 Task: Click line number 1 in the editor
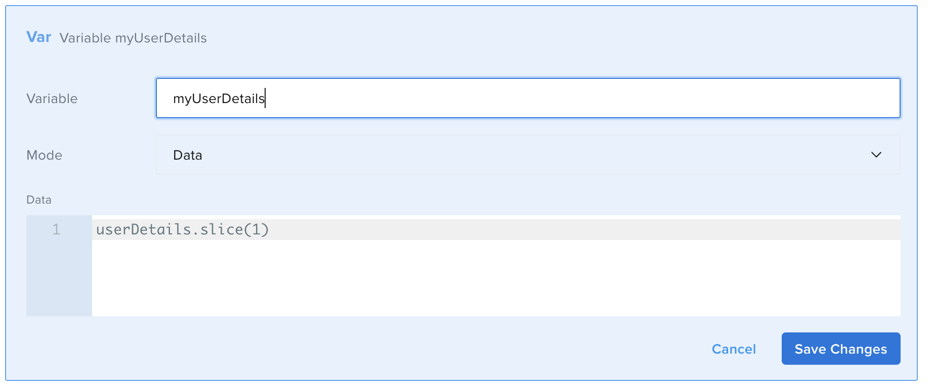click(x=56, y=229)
